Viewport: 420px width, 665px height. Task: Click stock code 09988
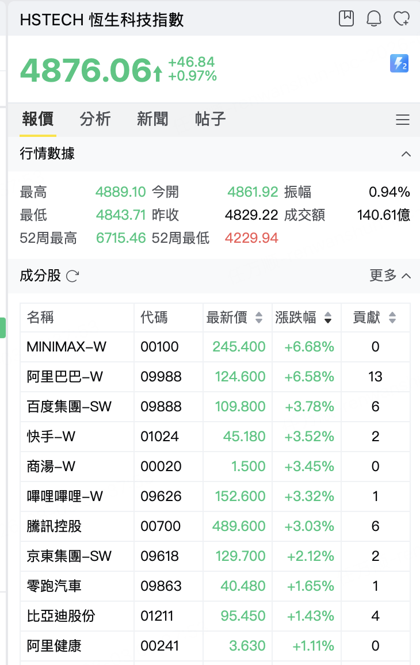(161, 377)
